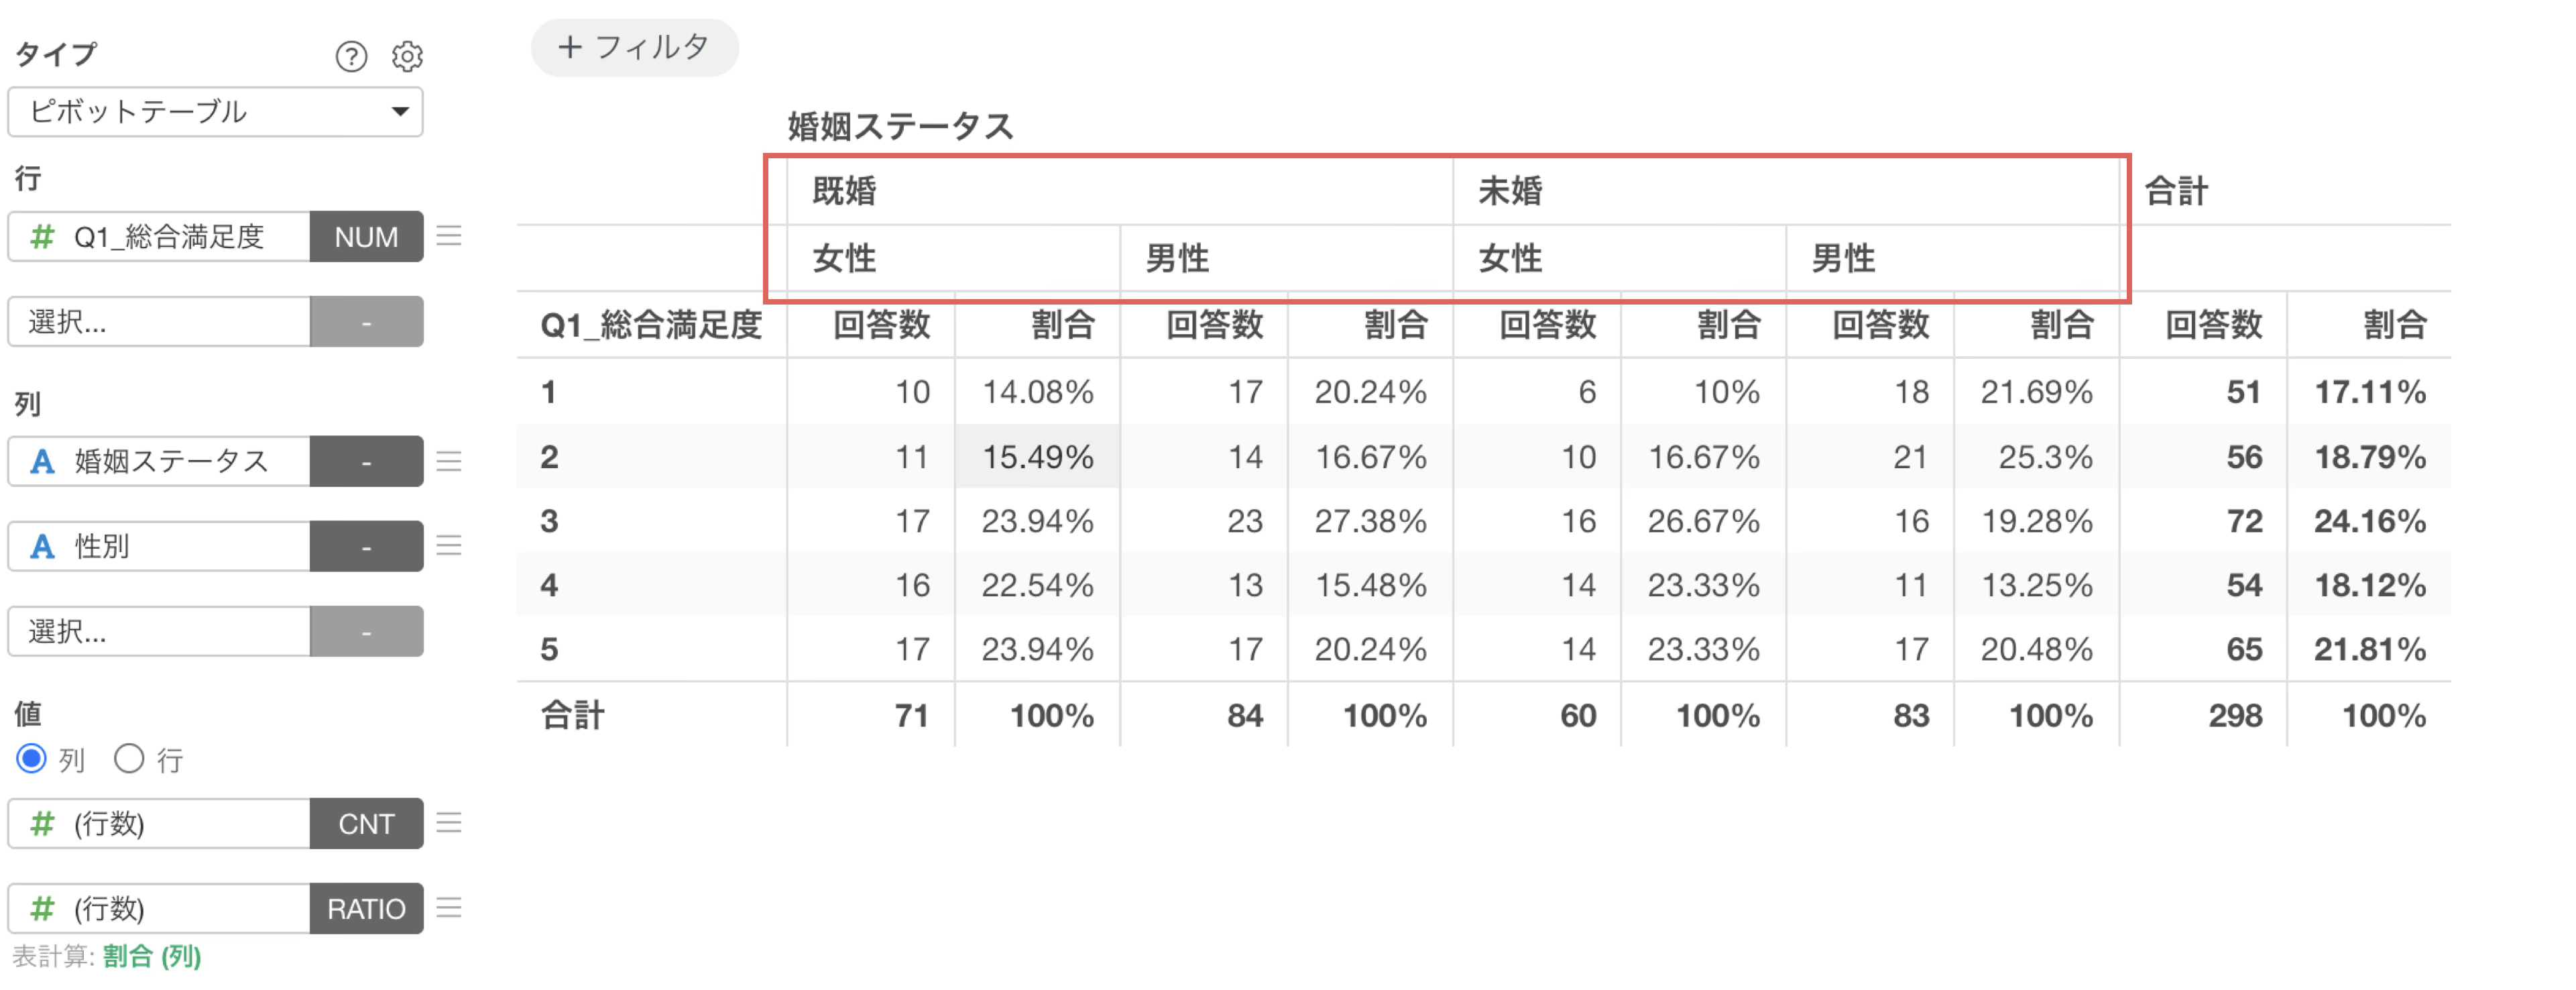Click hamburger menu beside Q1_総合満足度 row

[x=449, y=236]
